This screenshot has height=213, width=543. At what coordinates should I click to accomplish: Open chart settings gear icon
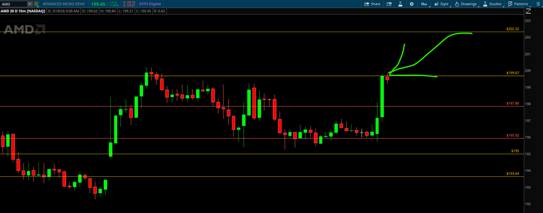(x=411, y=4)
